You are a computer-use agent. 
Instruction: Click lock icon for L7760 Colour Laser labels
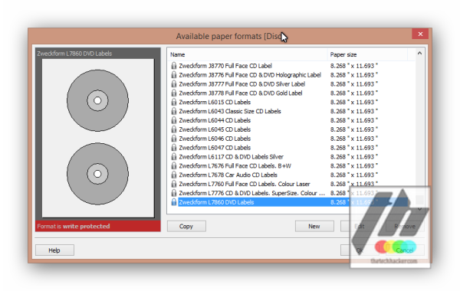[x=174, y=184]
